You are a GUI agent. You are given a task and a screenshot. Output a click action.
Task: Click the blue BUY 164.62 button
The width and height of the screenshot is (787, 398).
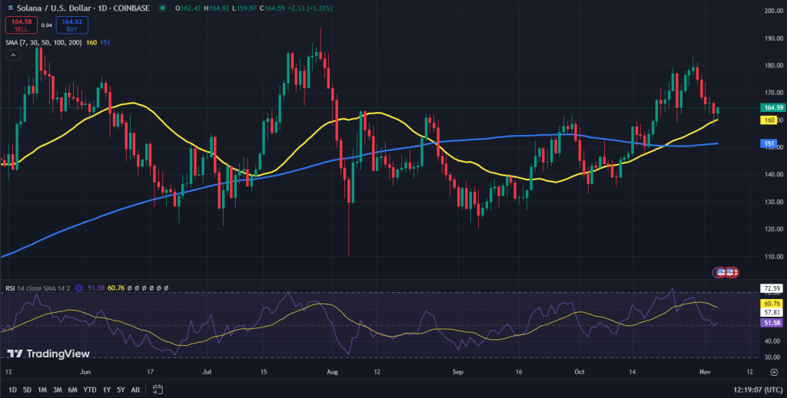71,25
